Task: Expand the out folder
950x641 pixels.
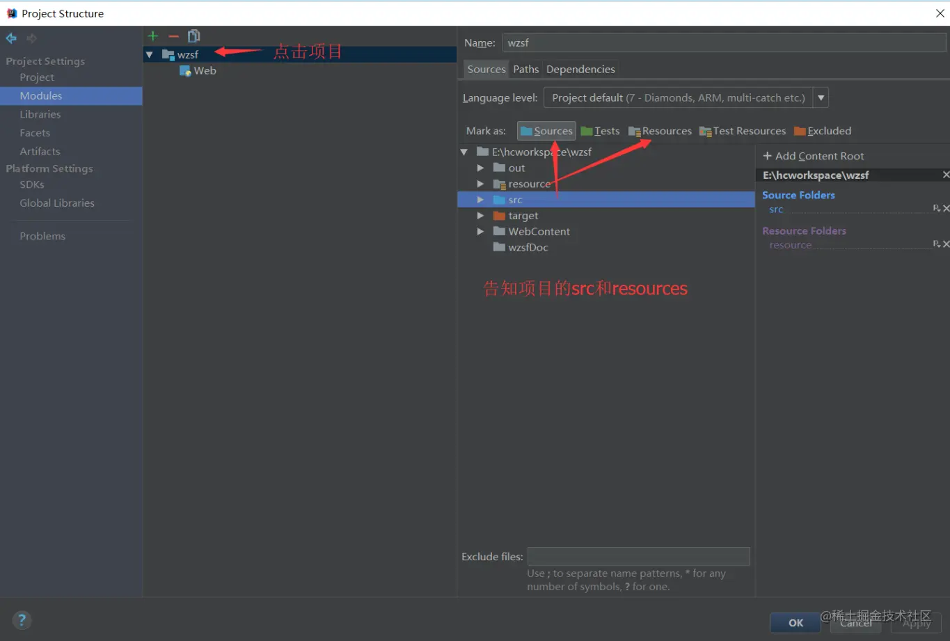Action: pos(480,168)
